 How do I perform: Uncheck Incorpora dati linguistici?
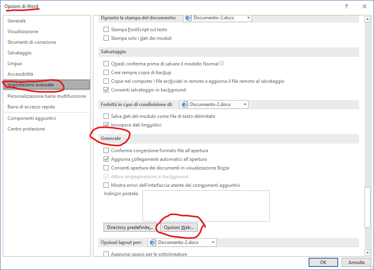(106, 125)
